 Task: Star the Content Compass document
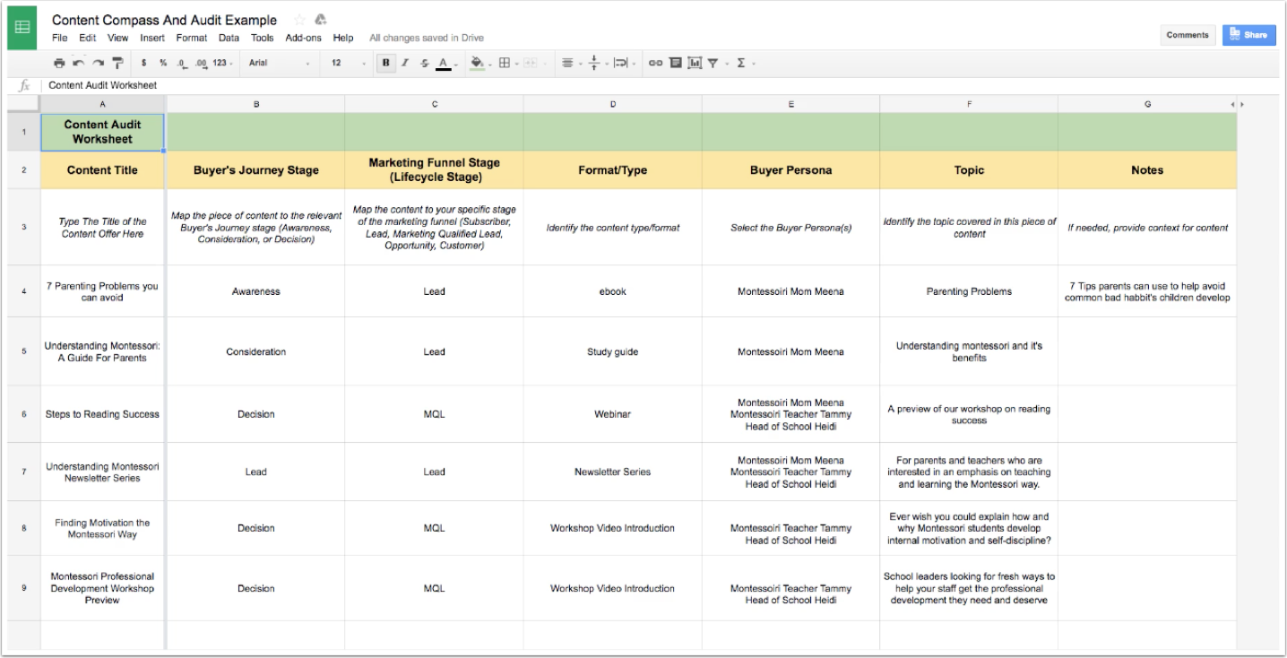pos(299,20)
